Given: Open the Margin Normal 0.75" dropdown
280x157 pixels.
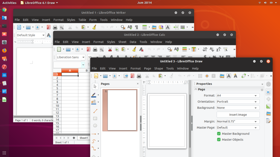Looking at the screenshot, I should pos(238,121).
